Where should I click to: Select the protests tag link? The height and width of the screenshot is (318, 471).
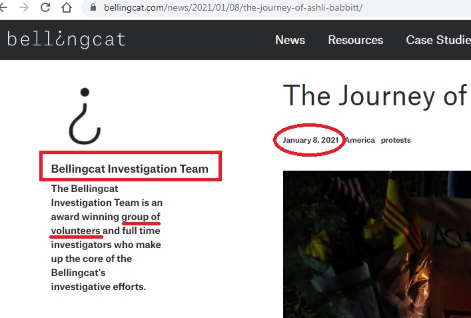[x=396, y=141]
